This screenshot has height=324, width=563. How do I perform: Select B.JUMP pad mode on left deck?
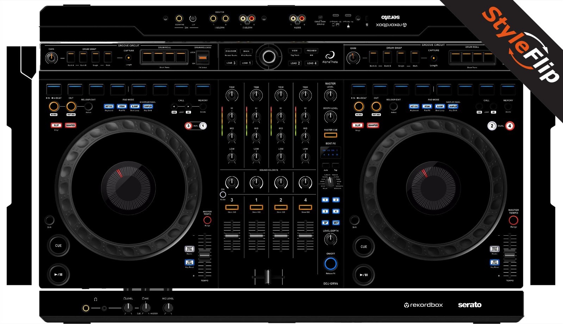click(x=135, y=106)
